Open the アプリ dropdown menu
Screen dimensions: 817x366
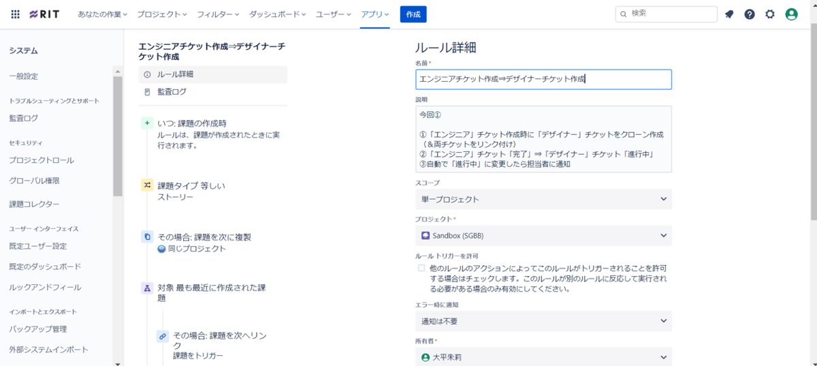(x=375, y=14)
